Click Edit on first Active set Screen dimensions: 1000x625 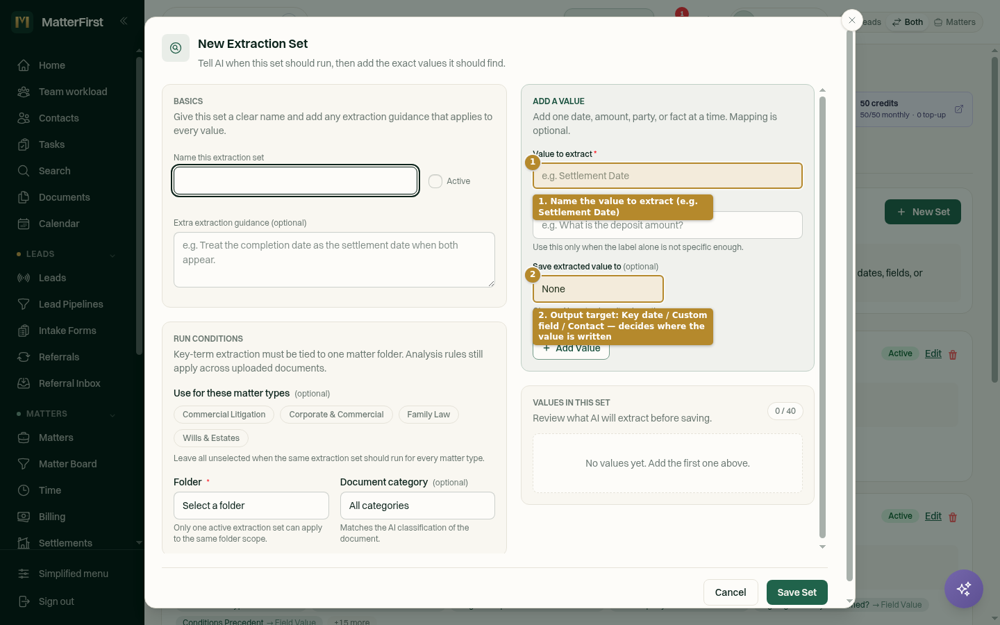(x=933, y=353)
